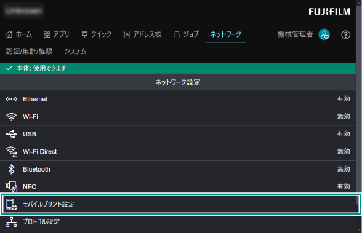The height and width of the screenshot is (233, 362).
Task: Click the Wi-Fi signal icon
Action: [x=11, y=117]
